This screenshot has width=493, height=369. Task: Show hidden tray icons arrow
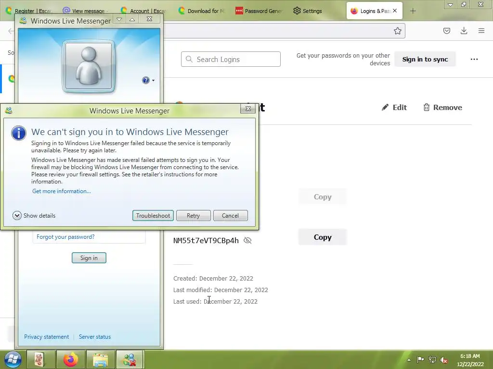click(x=409, y=360)
